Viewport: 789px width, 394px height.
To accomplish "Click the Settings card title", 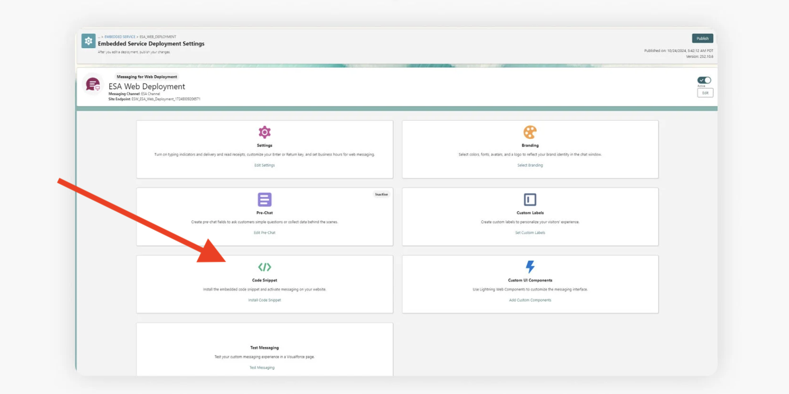I will point(265,145).
